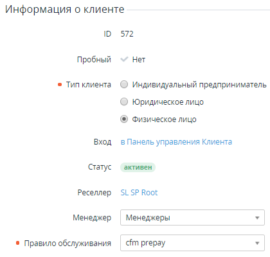270x257 pixels.
Task: Open the Менеджер dropdown arrow
Action: pyautogui.click(x=257, y=218)
